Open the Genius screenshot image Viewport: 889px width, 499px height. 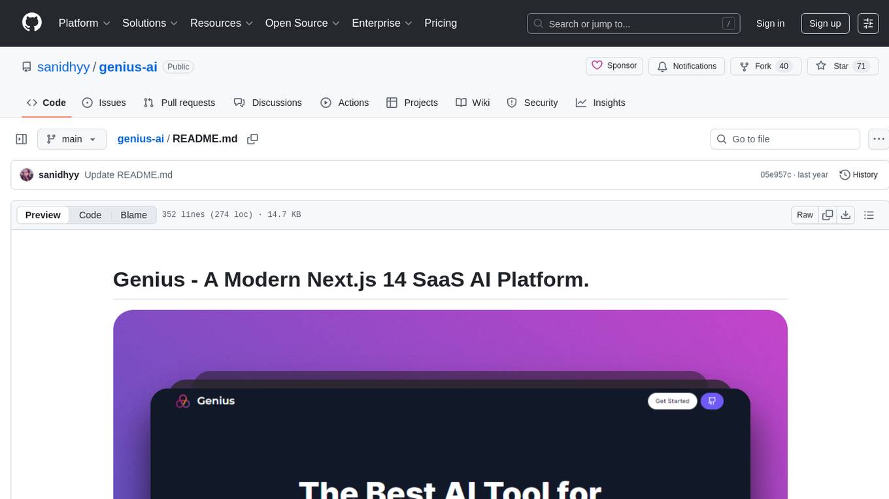click(450, 404)
